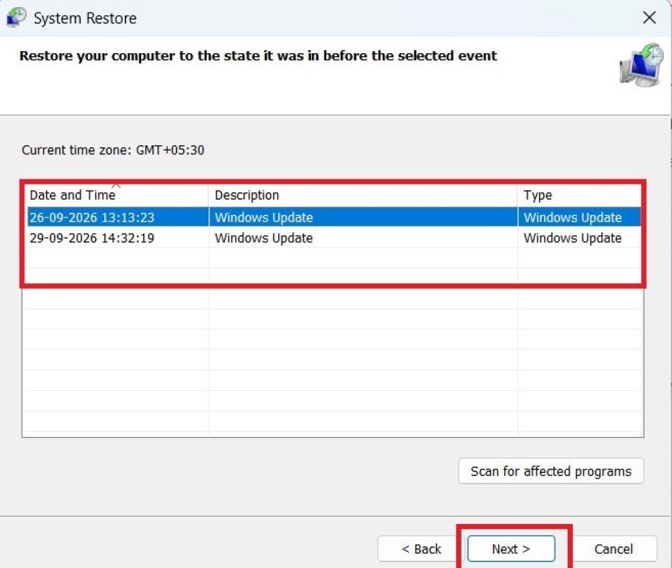Image resolution: width=672 pixels, height=568 pixels.
Task: Cancel the System Restore wizard
Action: [x=614, y=549]
